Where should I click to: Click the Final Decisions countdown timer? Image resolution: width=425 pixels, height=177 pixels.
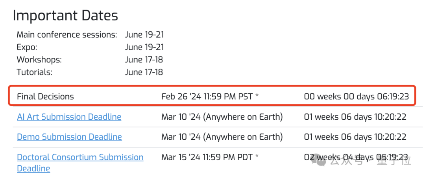pos(356,97)
